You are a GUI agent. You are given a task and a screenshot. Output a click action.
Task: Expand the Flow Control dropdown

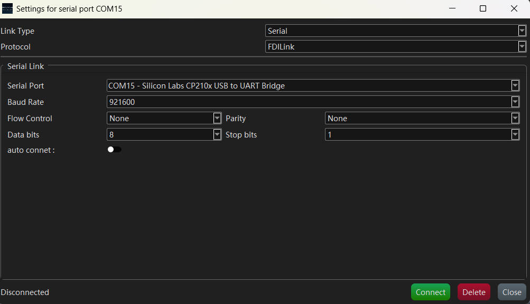(164, 119)
